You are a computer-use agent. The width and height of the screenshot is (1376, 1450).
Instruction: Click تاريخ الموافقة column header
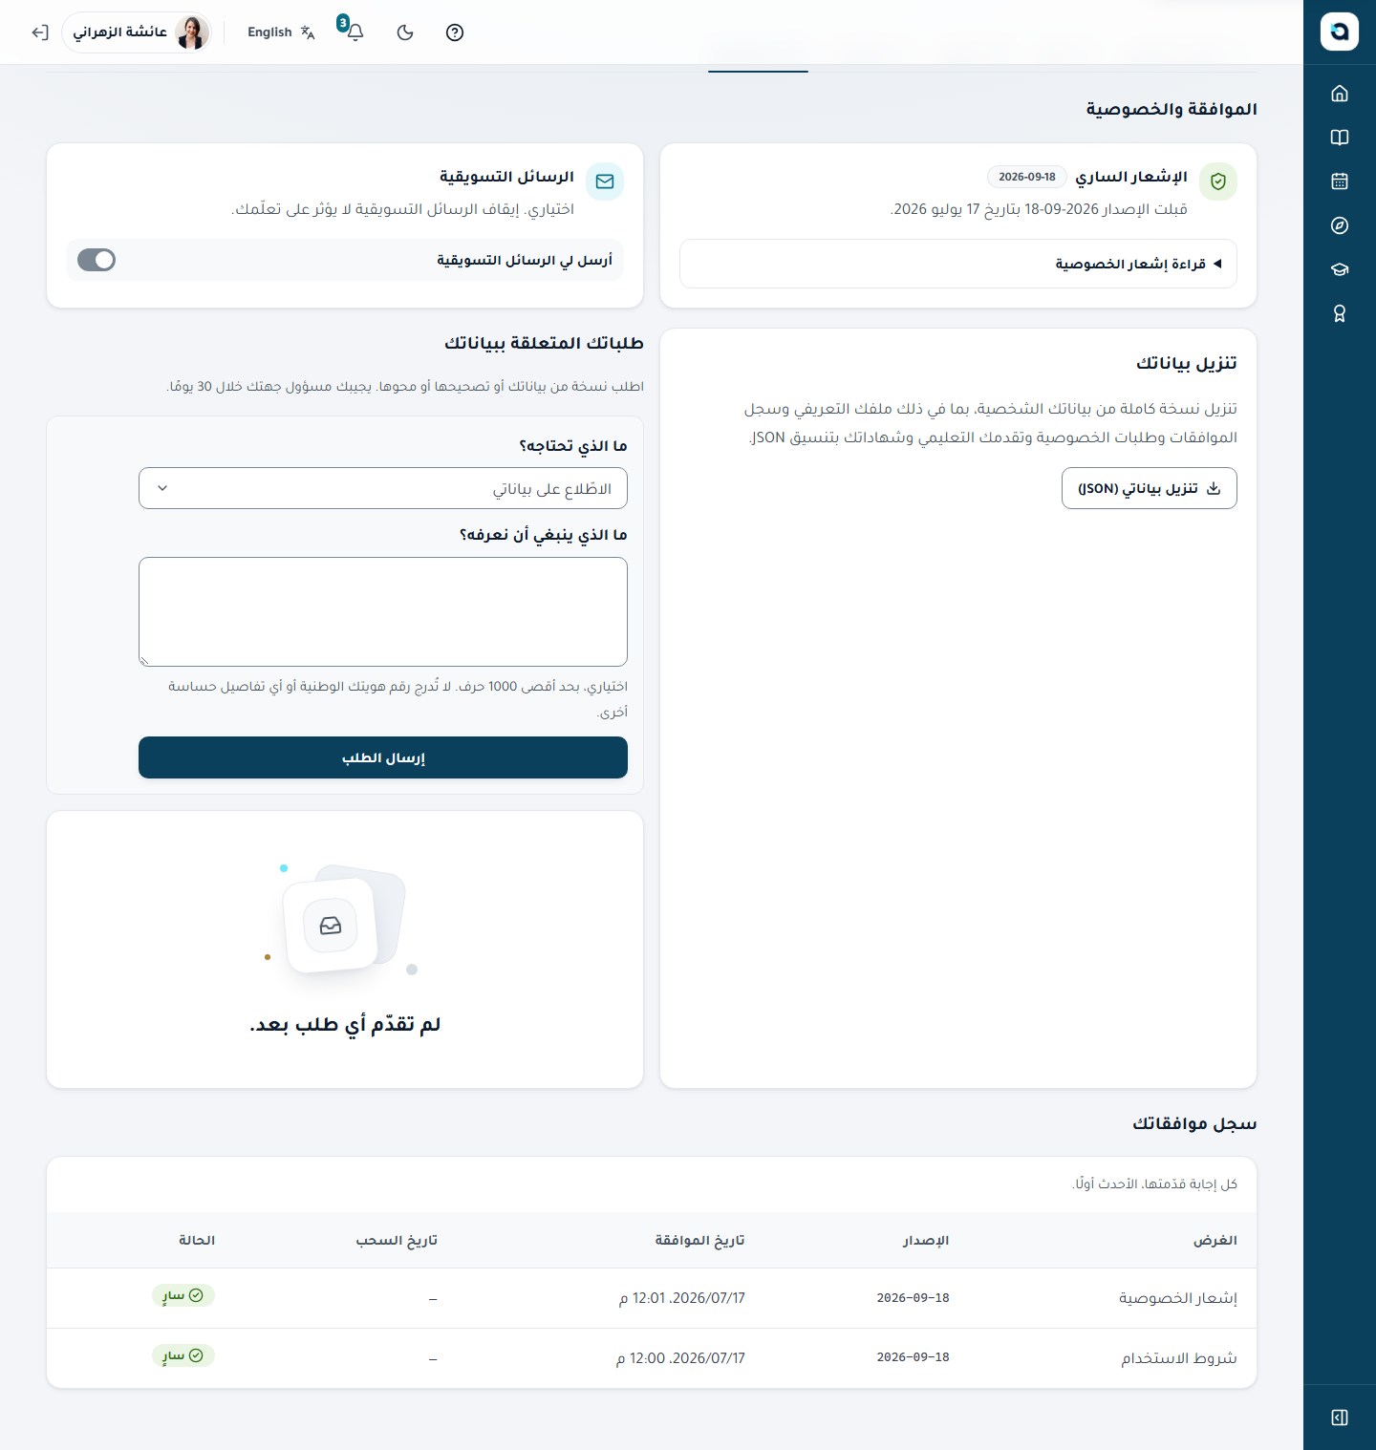[x=699, y=1241]
